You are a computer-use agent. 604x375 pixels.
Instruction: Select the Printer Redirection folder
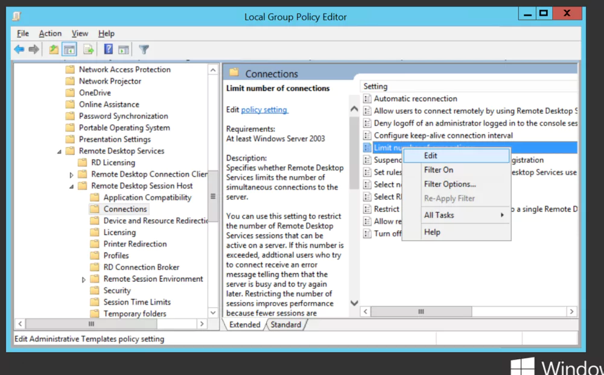point(135,244)
